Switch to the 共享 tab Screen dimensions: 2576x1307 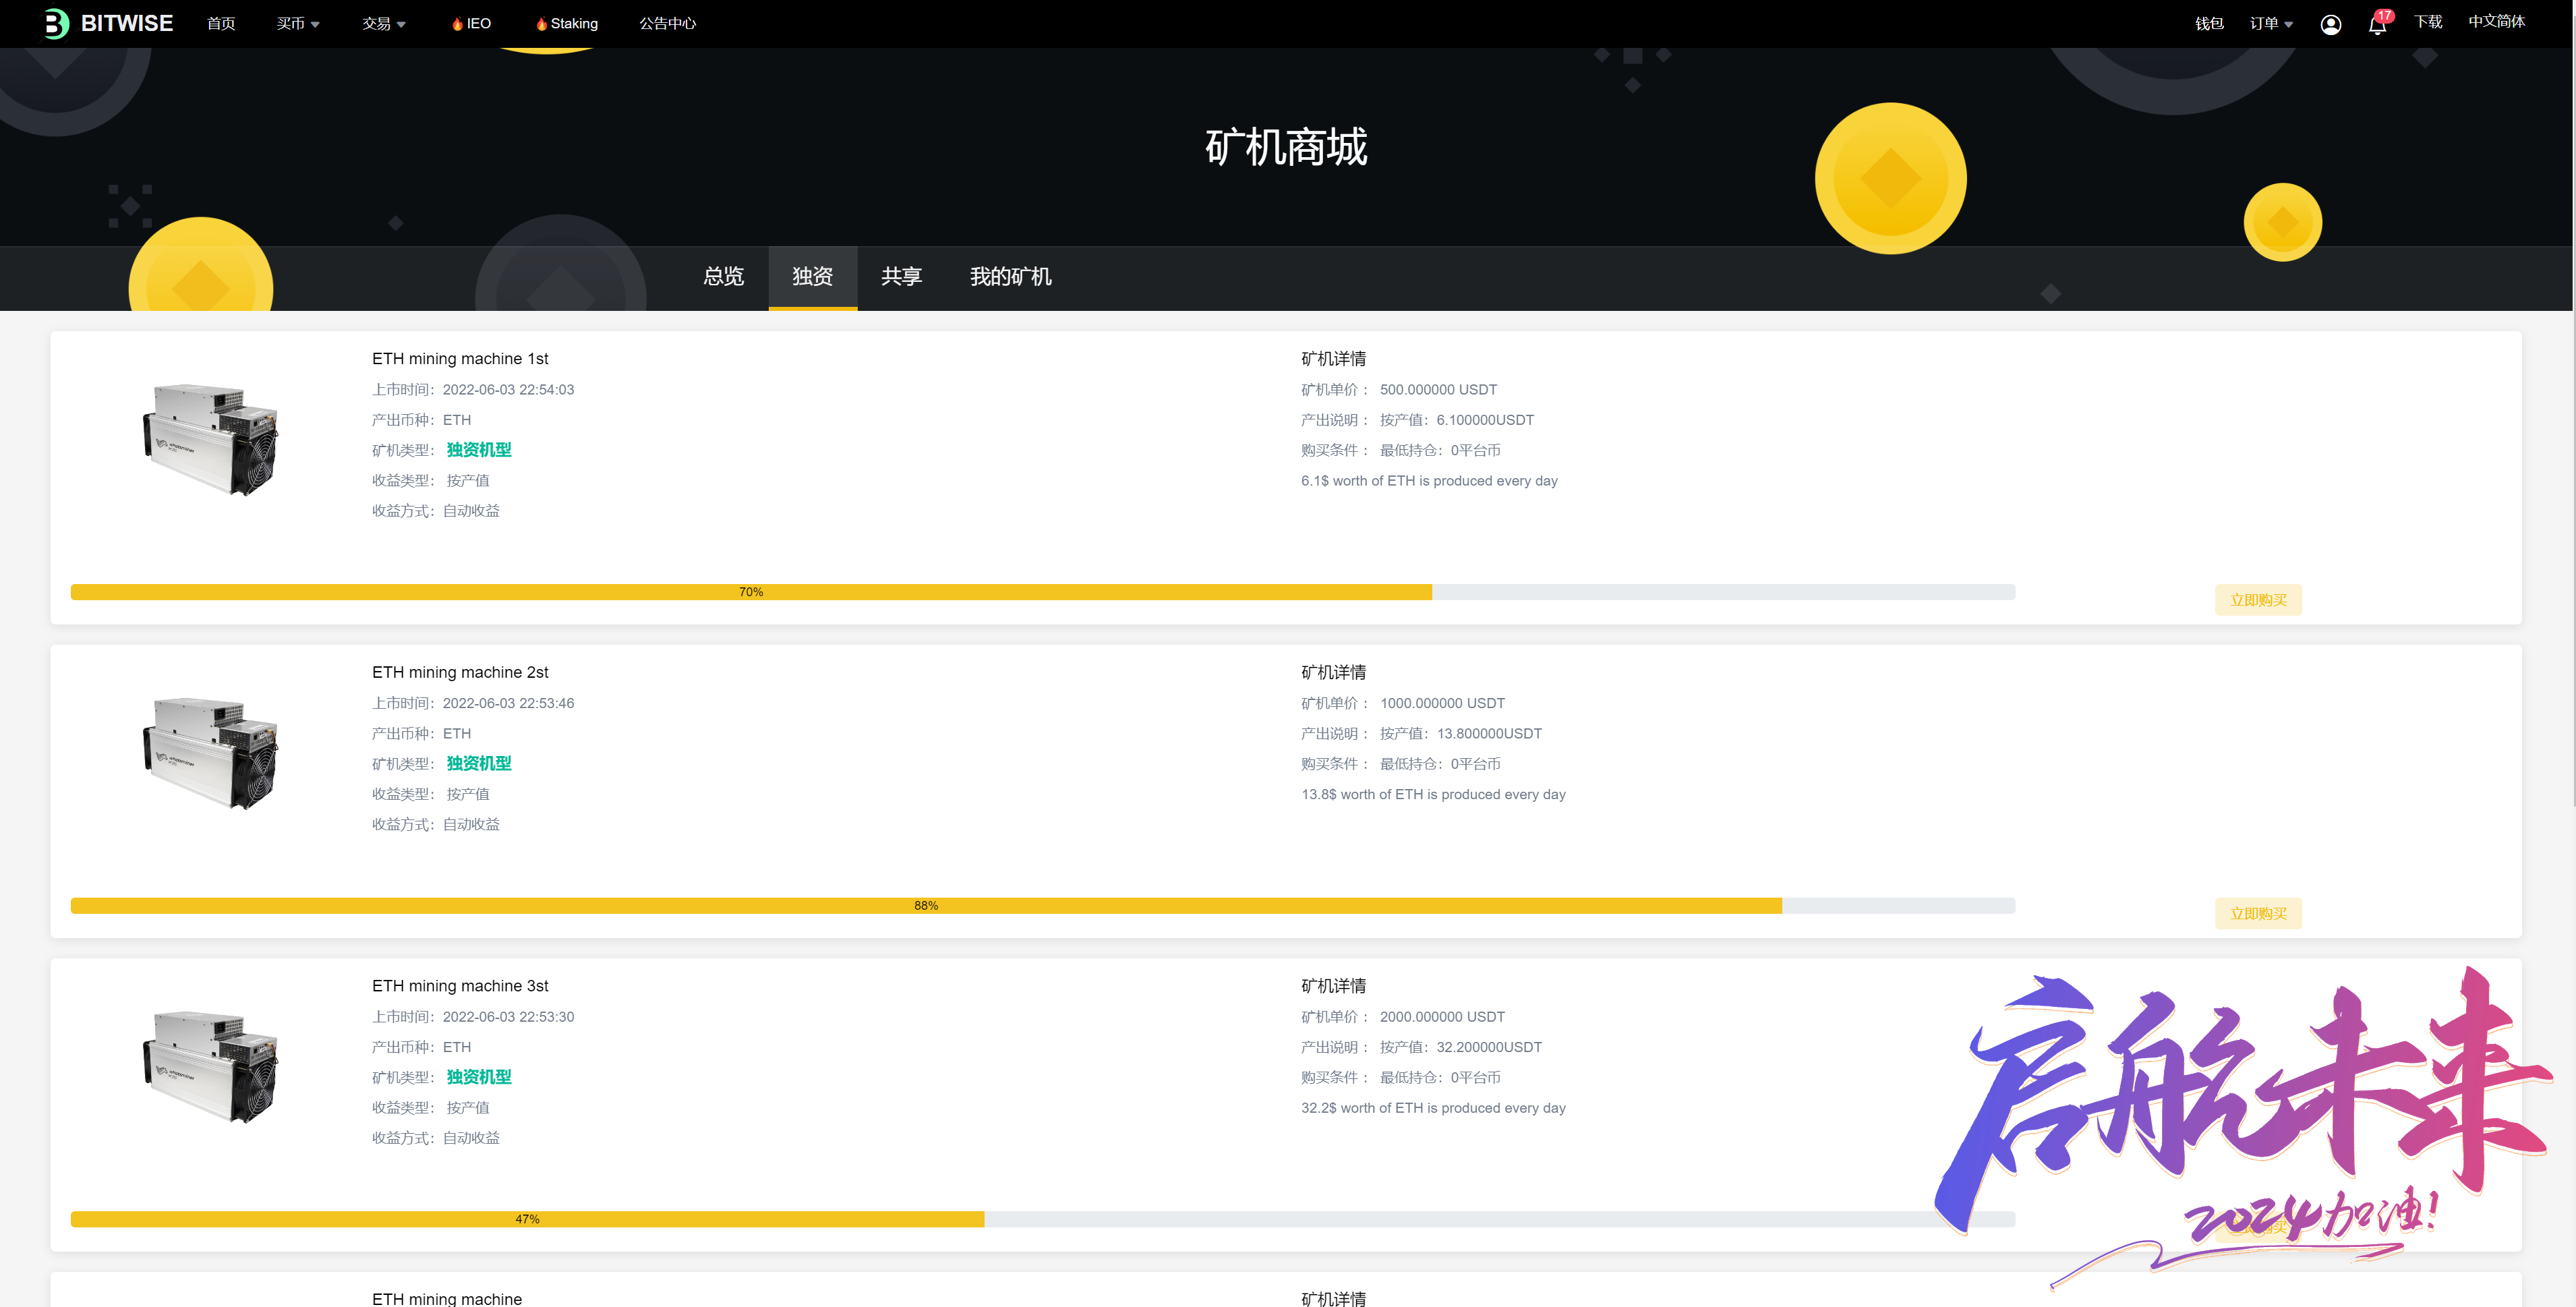tap(901, 277)
